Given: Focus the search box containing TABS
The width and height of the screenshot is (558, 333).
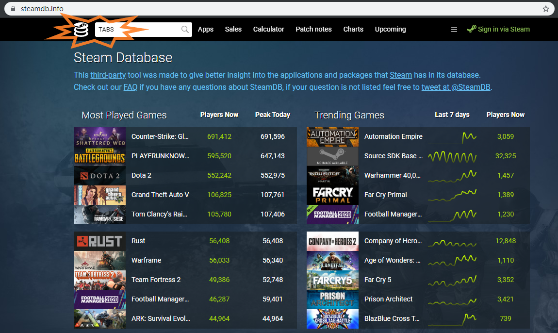Looking at the screenshot, I should coord(144,30).
